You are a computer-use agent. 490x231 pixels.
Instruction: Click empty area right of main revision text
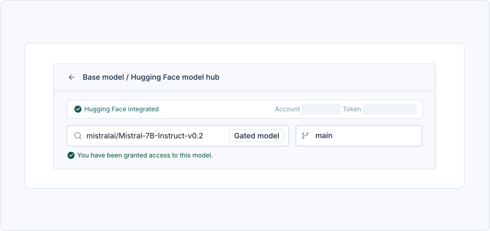[376, 136]
